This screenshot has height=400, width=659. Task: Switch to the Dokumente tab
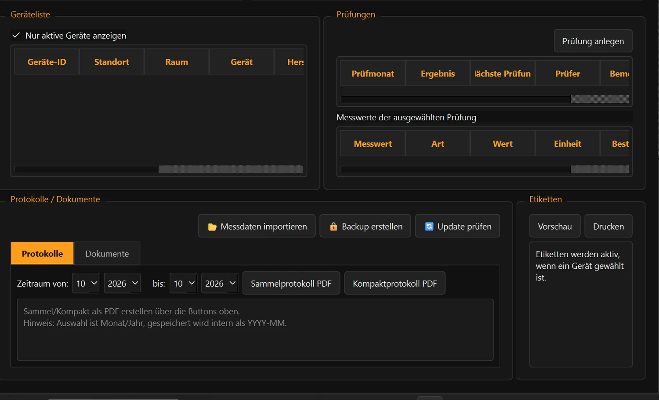(x=107, y=254)
